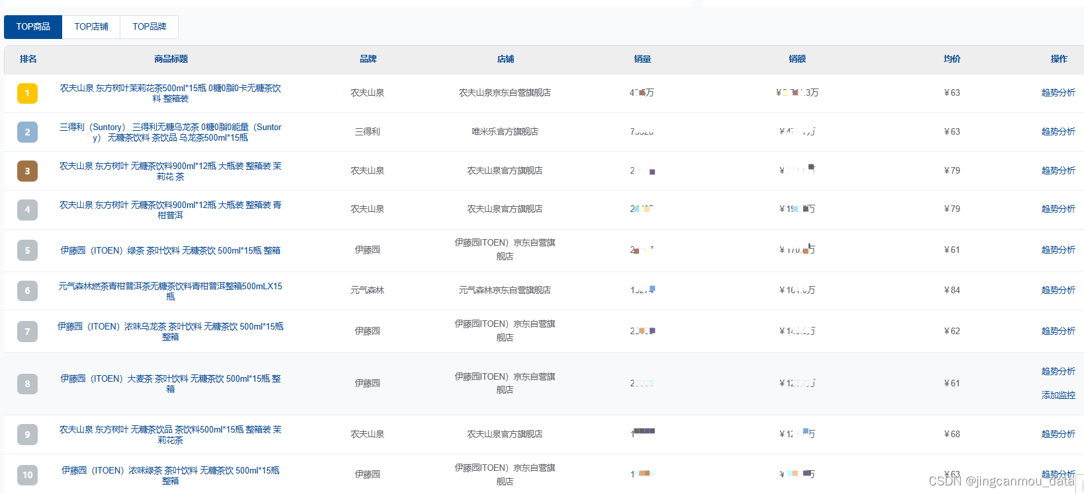The image size is (1084, 494).
Task: Click the gold rank 1 badge
Action: [x=27, y=93]
